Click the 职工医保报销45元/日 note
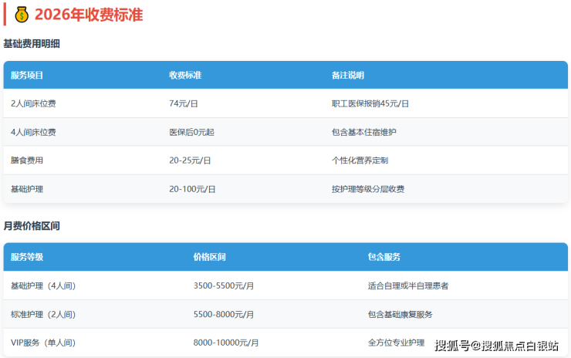 370,103
